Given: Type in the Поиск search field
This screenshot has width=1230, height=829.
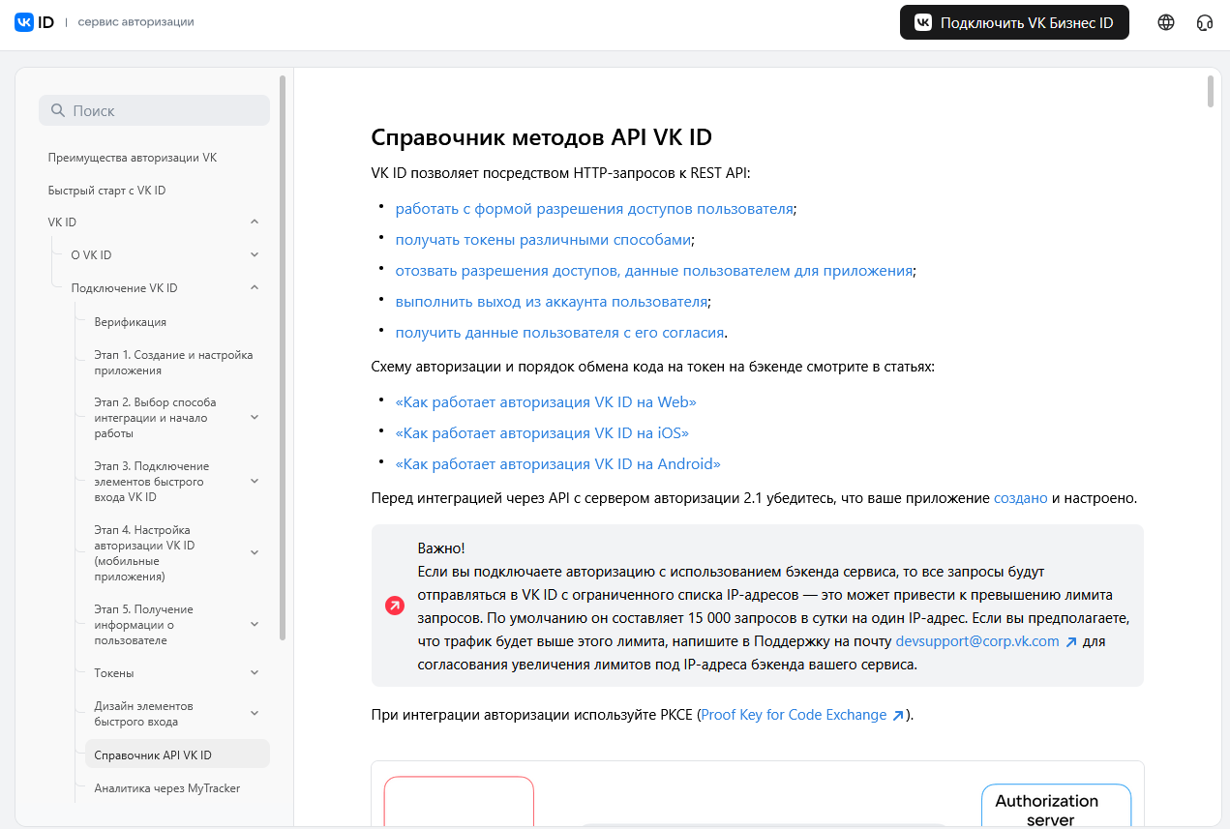Looking at the screenshot, I should (165, 111).
